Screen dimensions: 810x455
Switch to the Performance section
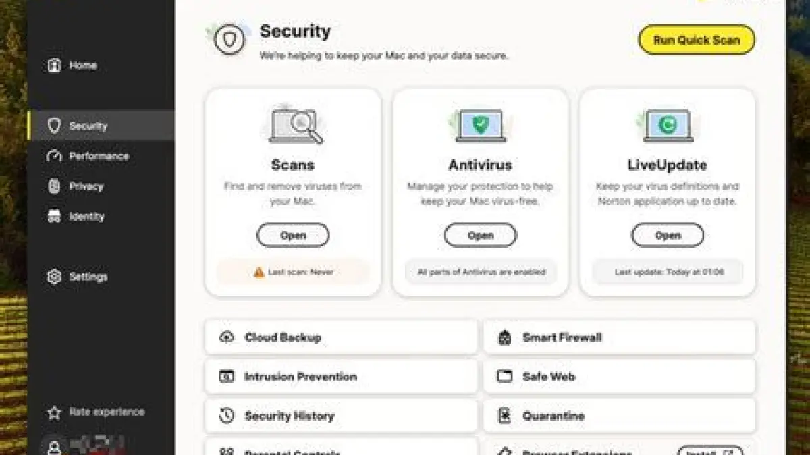[99, 156]
